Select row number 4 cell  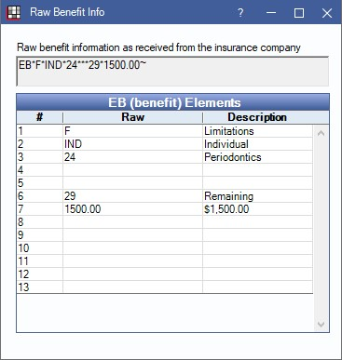coord(40,170)
